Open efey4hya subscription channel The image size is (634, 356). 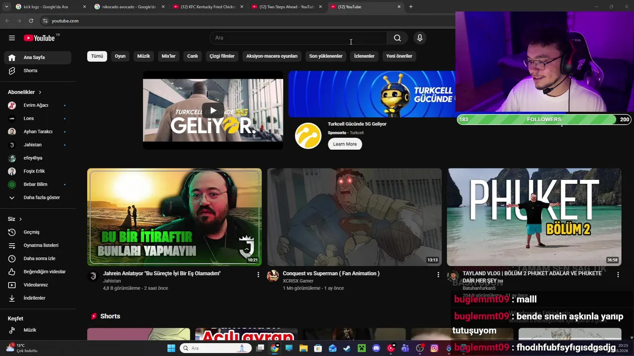(x=38, y=158)
